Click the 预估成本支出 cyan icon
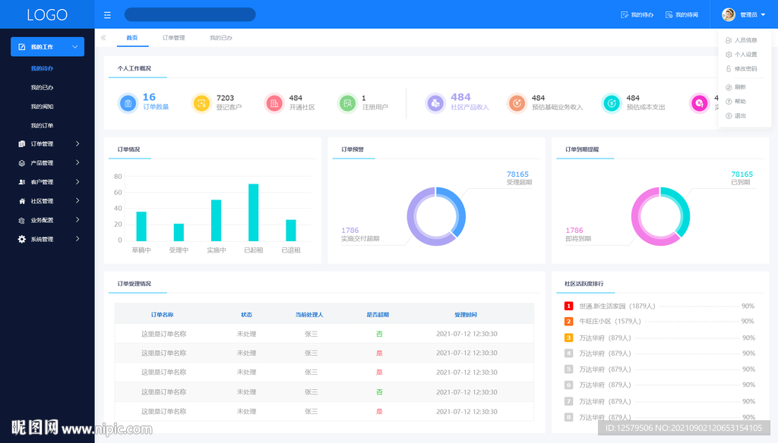This screenshot has width=778, height=443. (612, 102)
